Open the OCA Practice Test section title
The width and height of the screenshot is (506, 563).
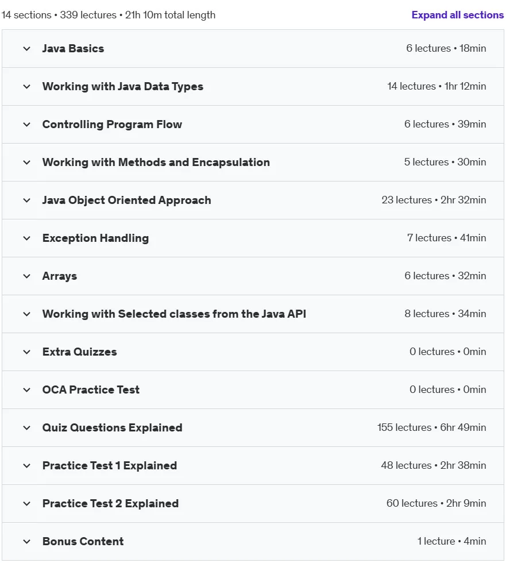coord(91,390)
